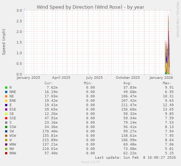Click the NE orange legend swatch
The image size is (181, 166).
[x=6, y=96]
